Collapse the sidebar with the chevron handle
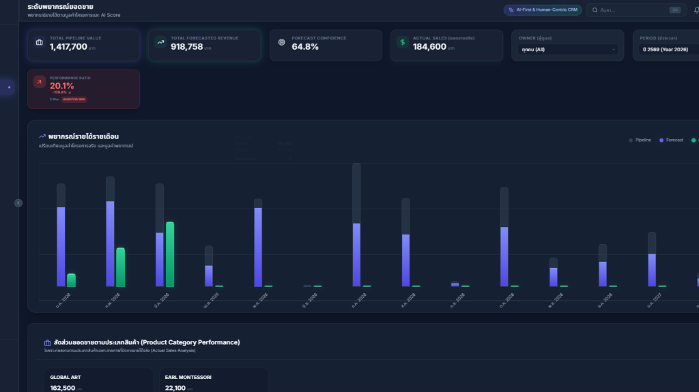The width and height of the screenshot is (699, 392). [x=18, y=203]
